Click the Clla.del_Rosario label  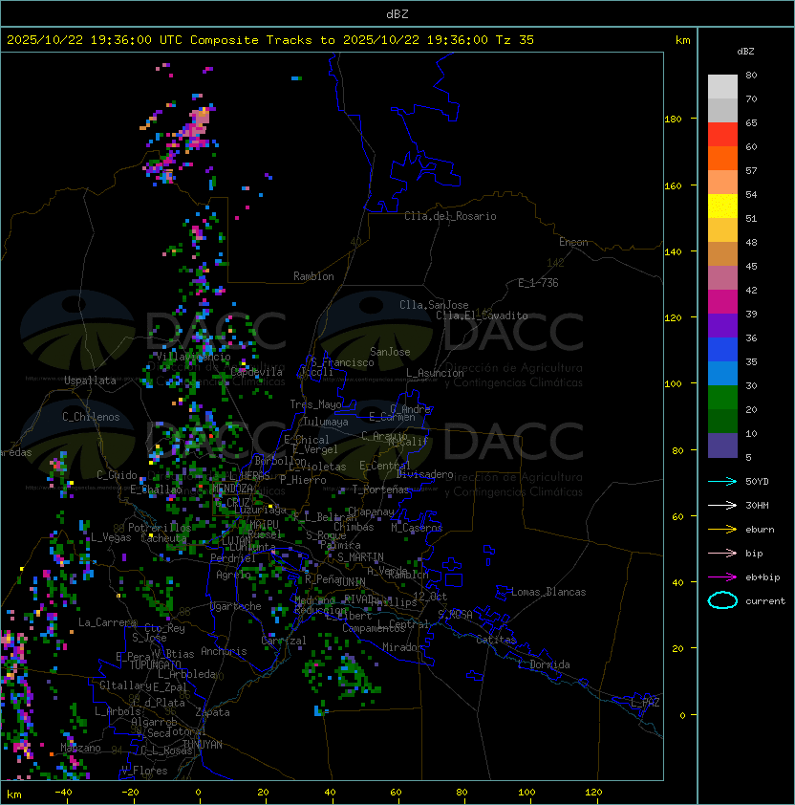coord(450,216)
